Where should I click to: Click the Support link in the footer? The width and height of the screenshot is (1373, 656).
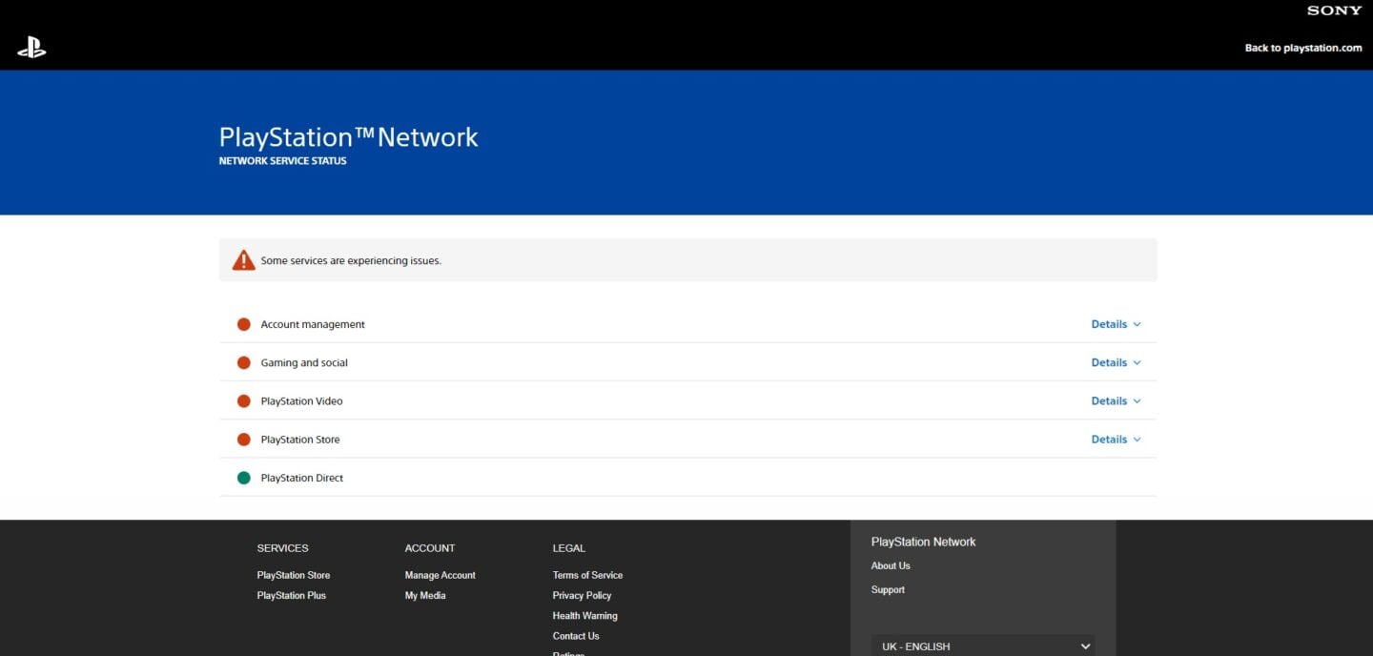(888, 589)
